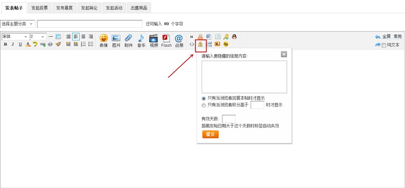Open the Bg background color tool

click(226, 44)
